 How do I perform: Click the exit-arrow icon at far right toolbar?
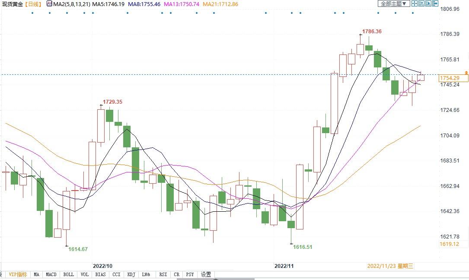435,3
